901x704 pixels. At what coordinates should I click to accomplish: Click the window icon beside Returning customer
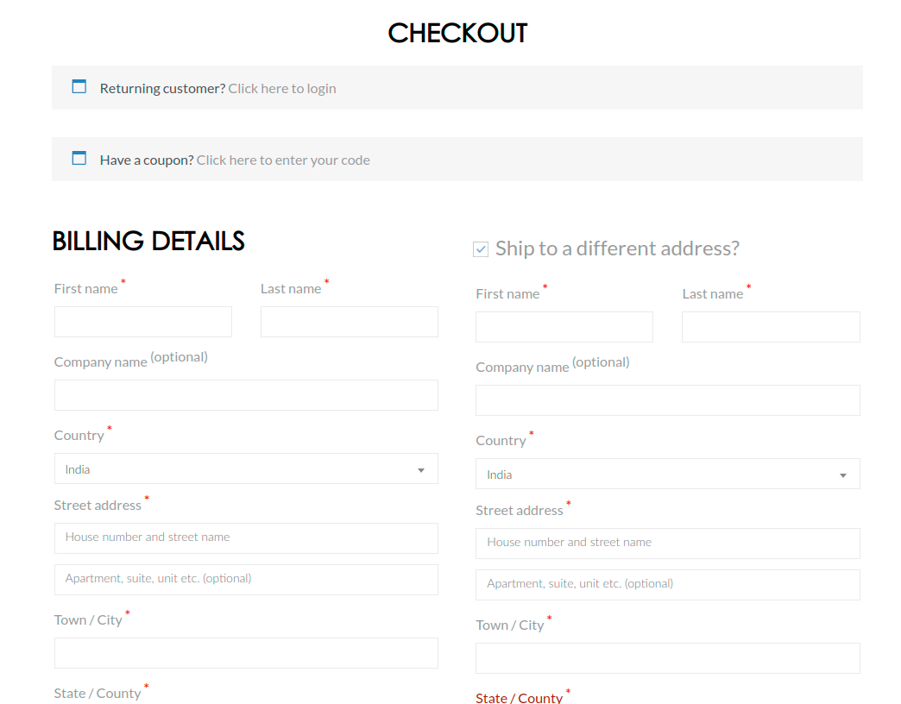(x=79, y=86)
